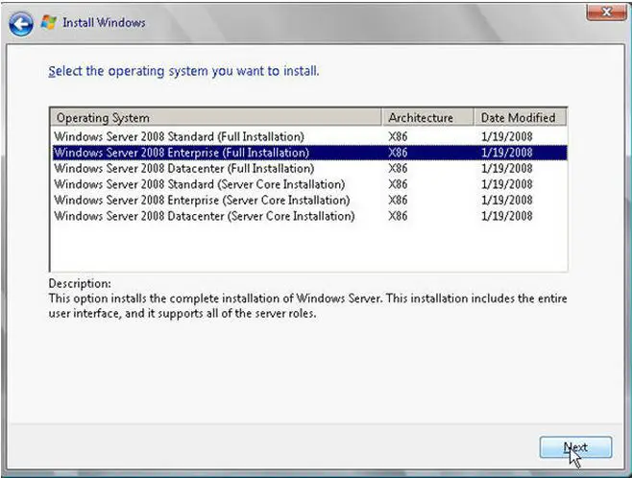The image size is (632, 478).
Task: Click the Windows flag logo icon
Action: coord(49,22)
